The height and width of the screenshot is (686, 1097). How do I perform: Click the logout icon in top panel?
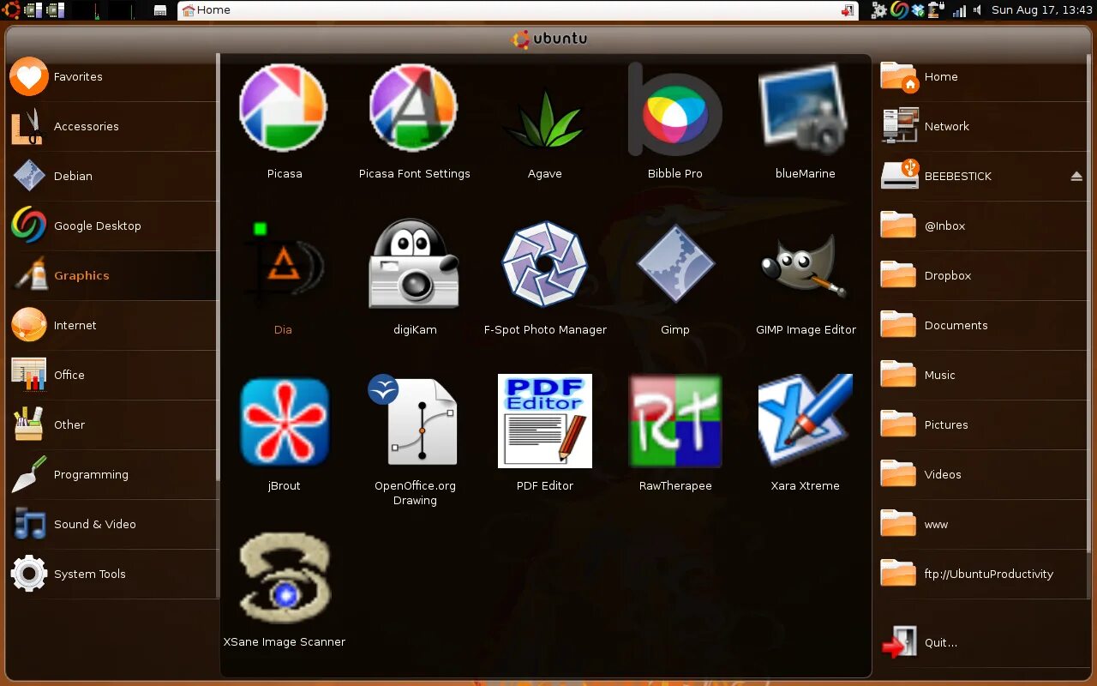(848, 10)
